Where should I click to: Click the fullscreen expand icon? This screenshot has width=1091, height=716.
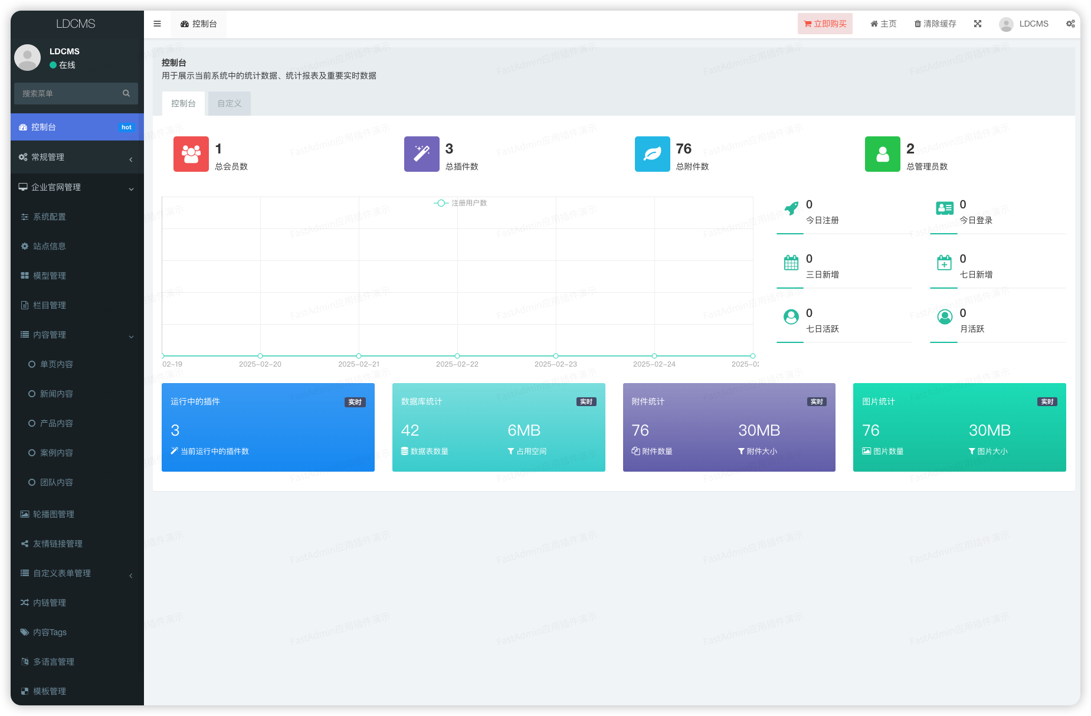[x=978, y=24]
